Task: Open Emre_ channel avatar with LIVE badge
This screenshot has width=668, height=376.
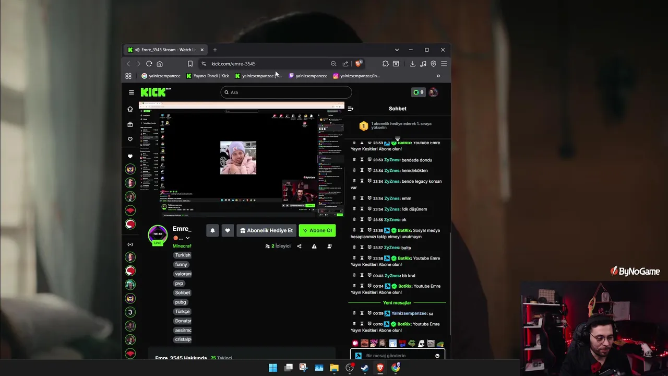Action: [158, 235]
